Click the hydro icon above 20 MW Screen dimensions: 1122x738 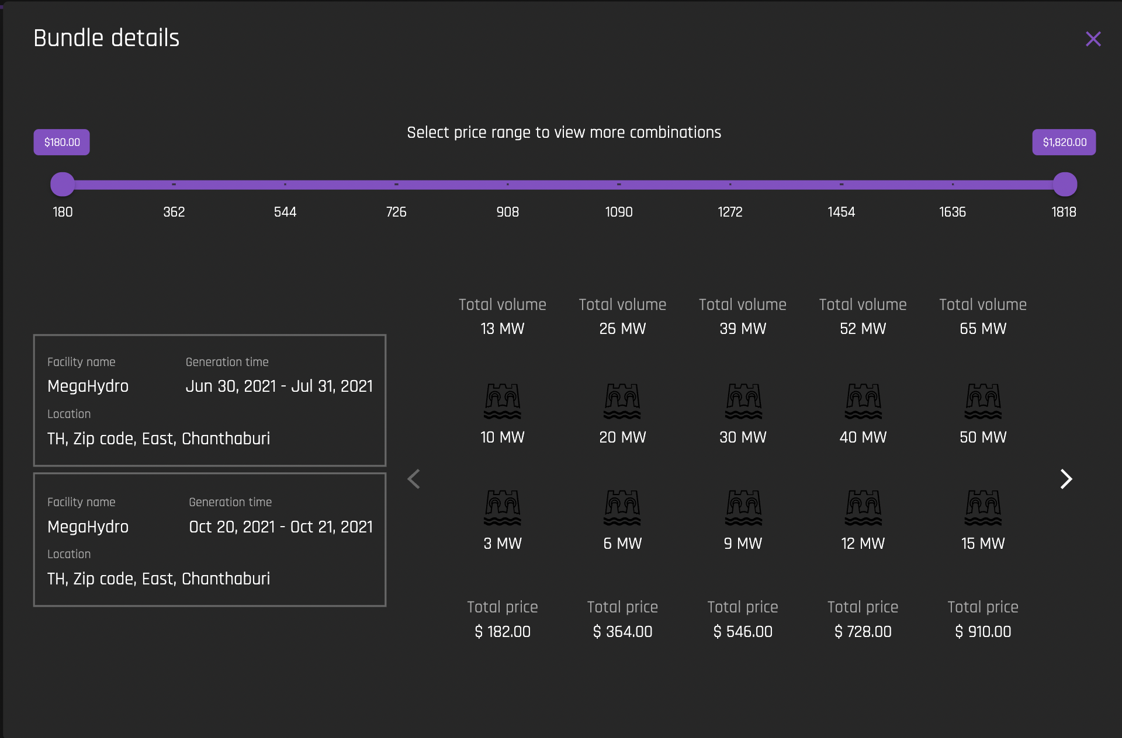[622, 401]
